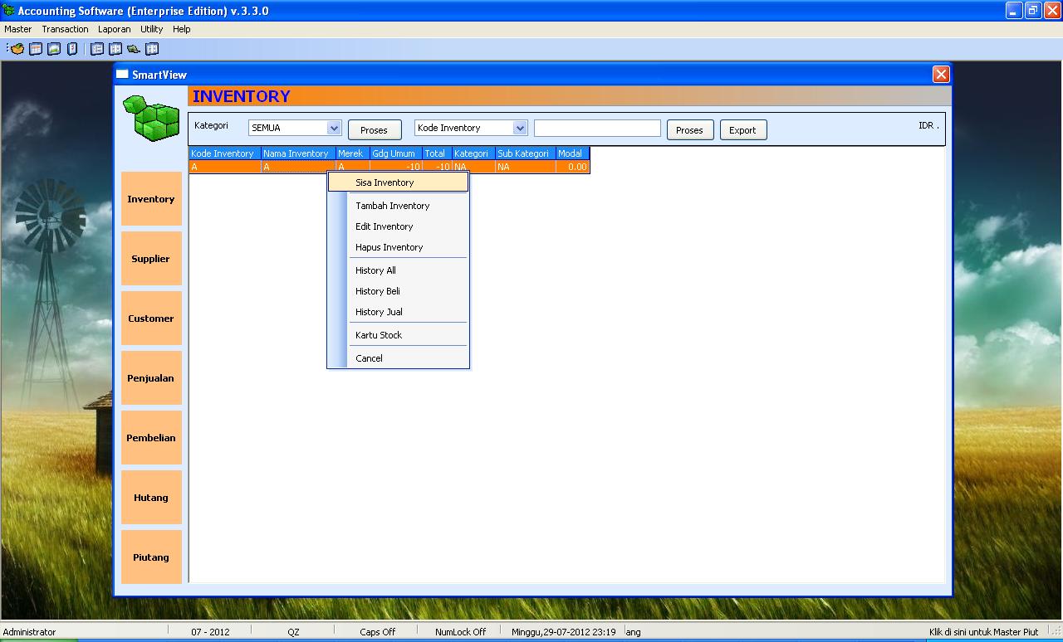Click the Gdg Umum column header
The height and width of the screenshot is (642, 1063).
click(396, 153)
